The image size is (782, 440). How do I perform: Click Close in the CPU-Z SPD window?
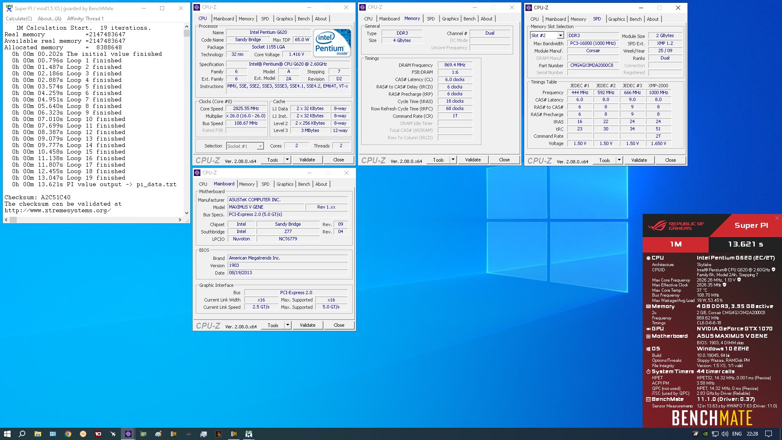coord(670,160)
